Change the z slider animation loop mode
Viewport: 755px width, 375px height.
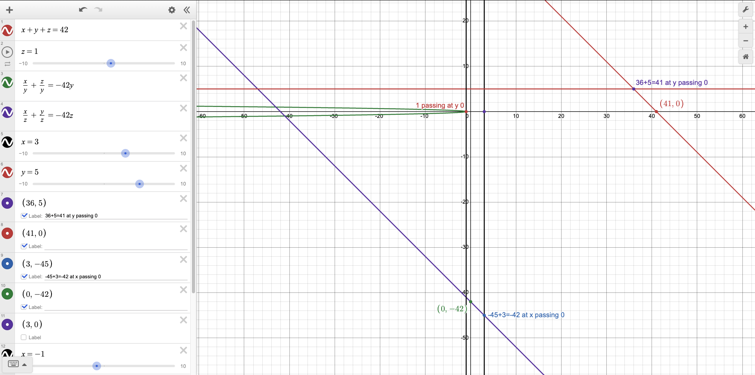(7, 64)
